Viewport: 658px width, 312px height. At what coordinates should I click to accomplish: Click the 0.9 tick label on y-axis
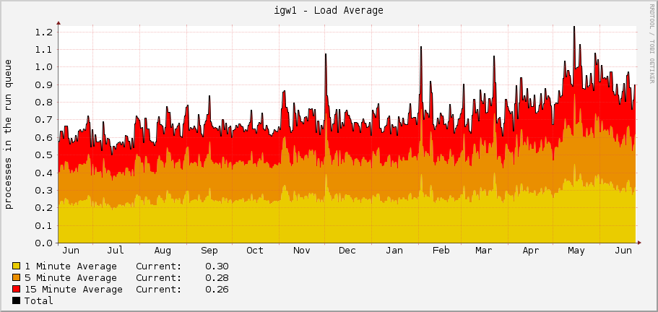[44, 84]
